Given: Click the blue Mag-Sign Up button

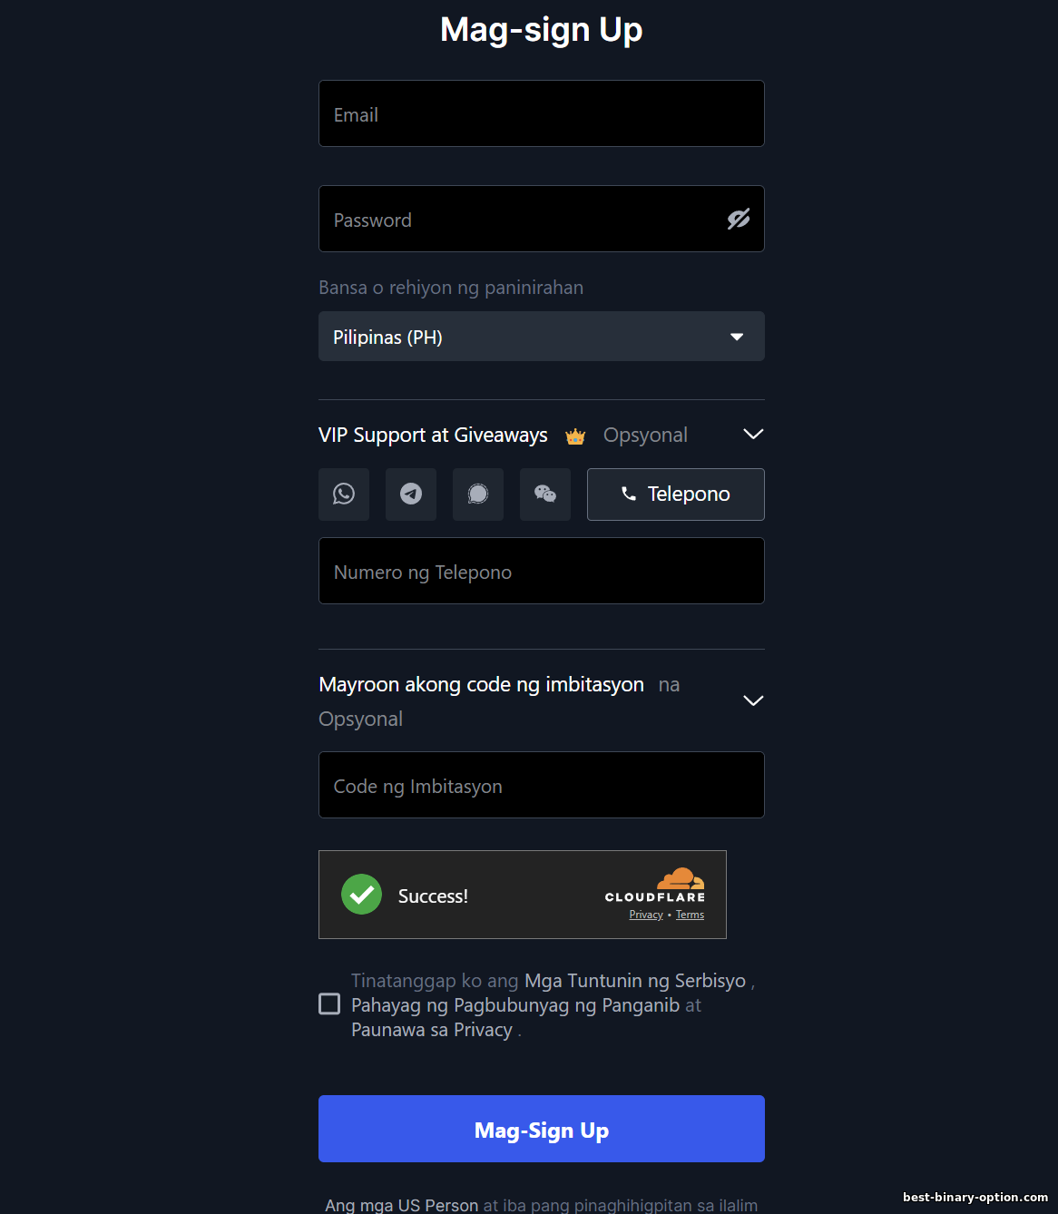Looking at the screenshot, I should point(542,1129).
